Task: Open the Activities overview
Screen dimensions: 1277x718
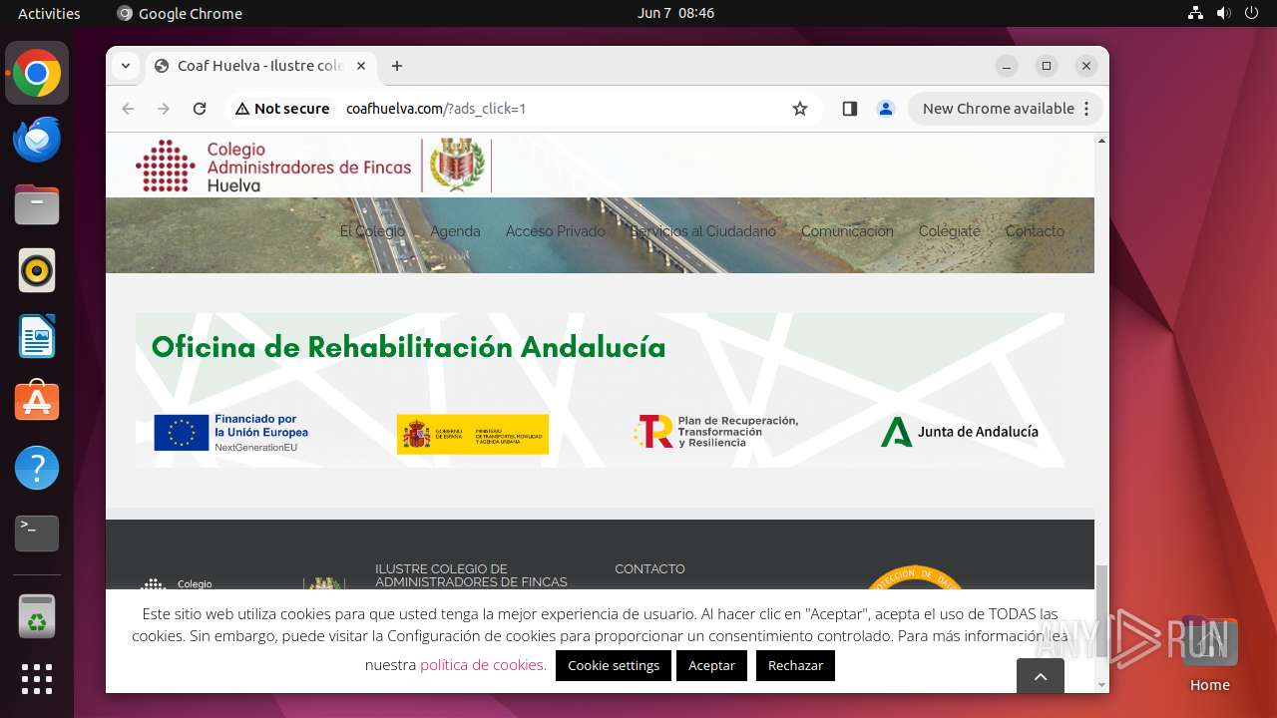Action: pyautogui.click(x=49, y=13)
